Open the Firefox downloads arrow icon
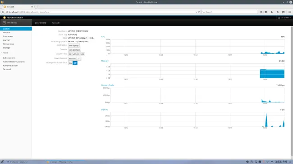Image resolution: width=293 pixels, height=164 pixels. coord(272,12)
